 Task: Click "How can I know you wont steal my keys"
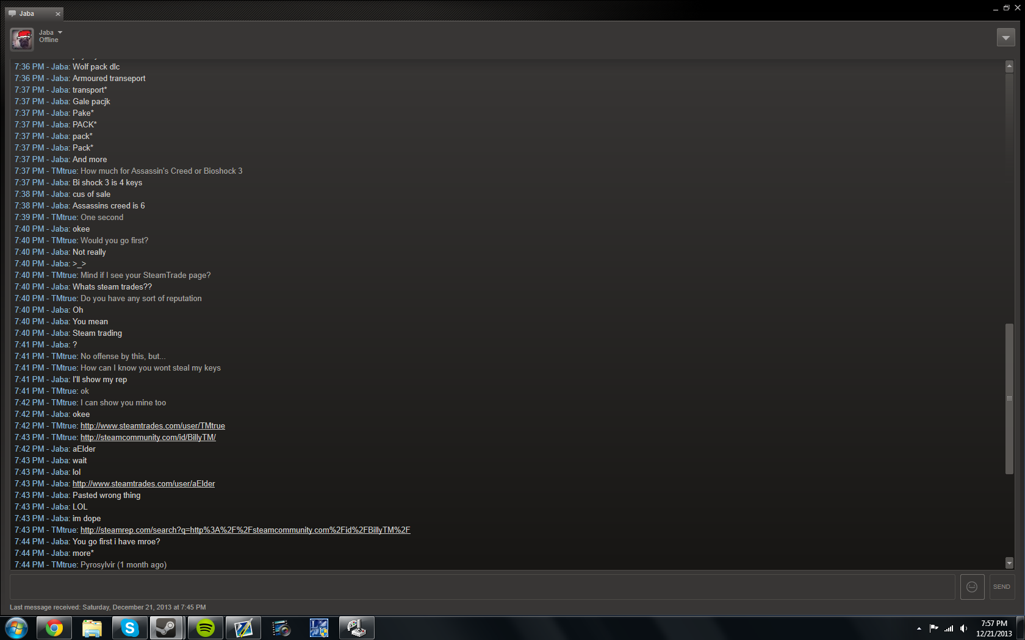(150, 368)
